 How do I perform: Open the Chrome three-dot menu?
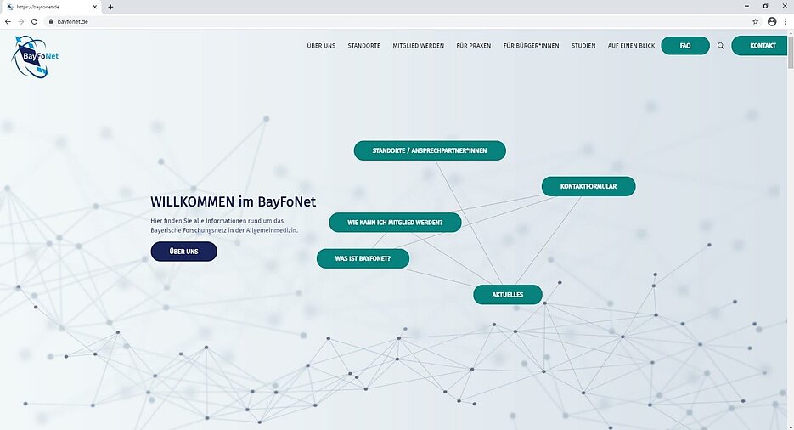[x=786, y=21]
